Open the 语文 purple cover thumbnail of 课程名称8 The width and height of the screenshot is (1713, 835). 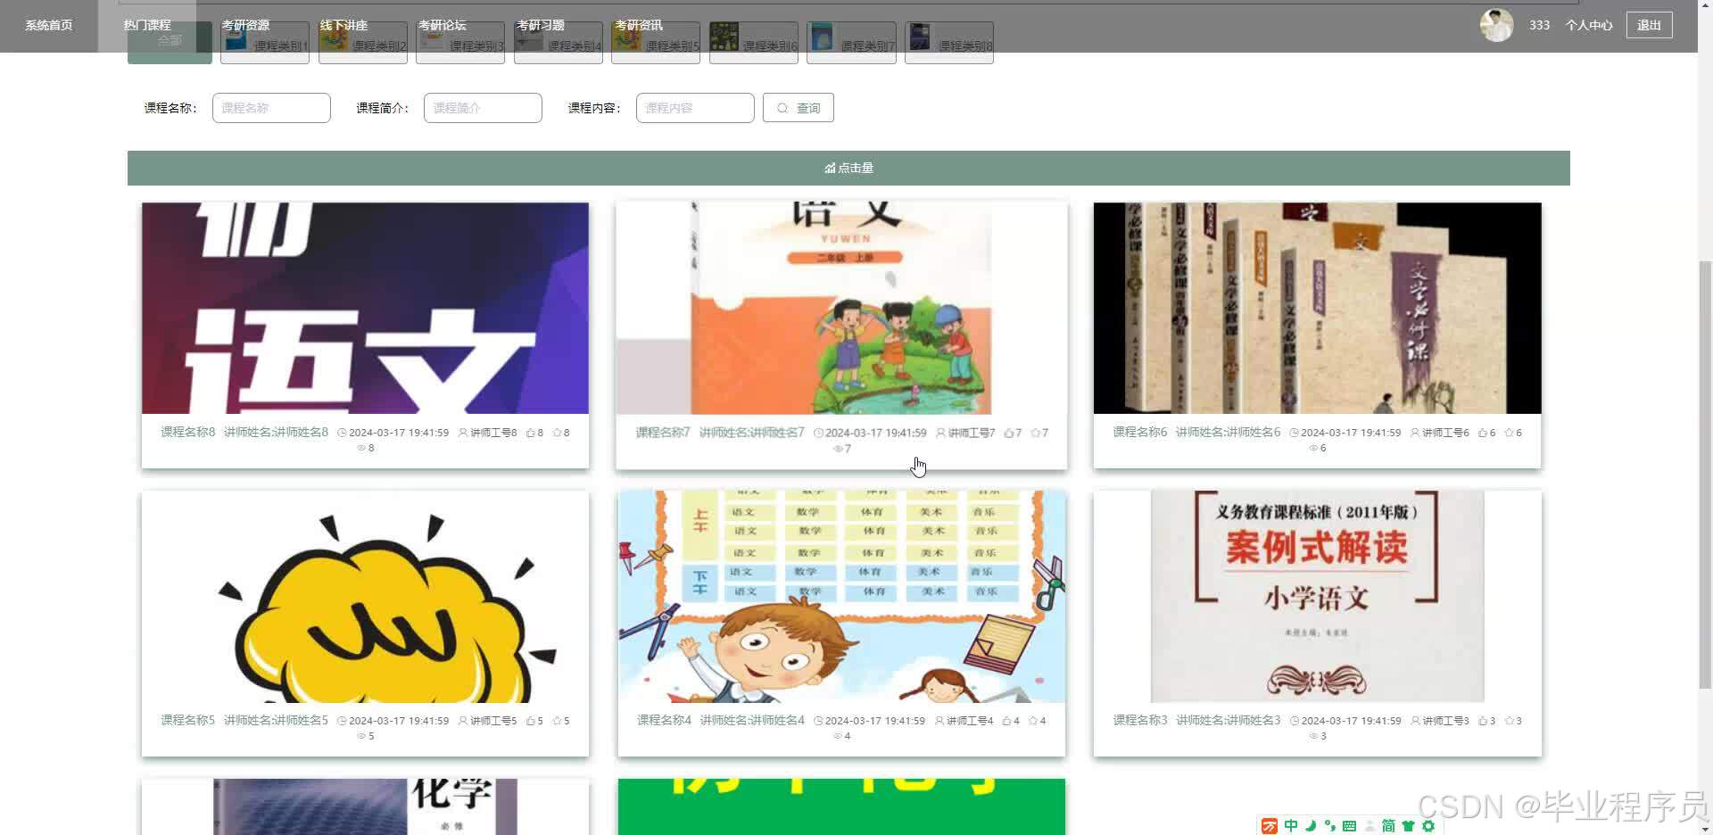point(365,308)
